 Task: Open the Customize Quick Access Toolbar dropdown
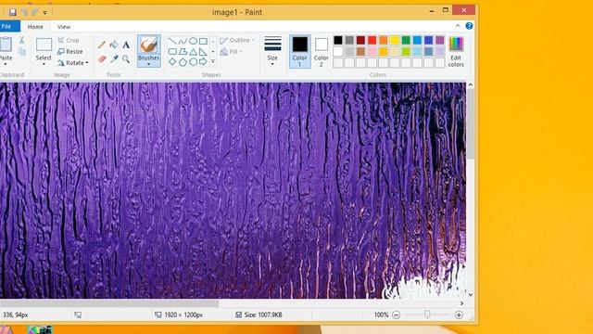[45, 12]
